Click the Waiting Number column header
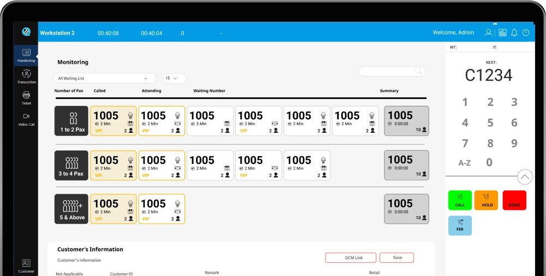The image size is (546, 276). coord(209,91)
